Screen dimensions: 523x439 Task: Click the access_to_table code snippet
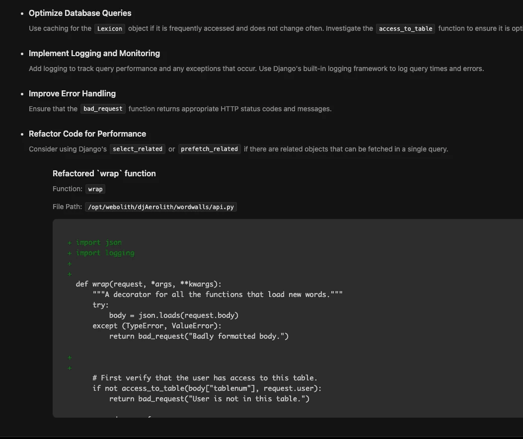(x=405, y=28)
